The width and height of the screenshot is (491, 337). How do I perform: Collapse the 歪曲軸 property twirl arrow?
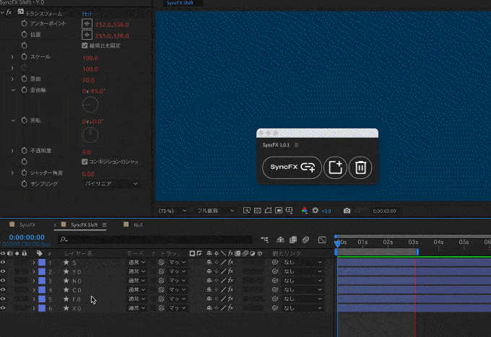(x=13, y=90)
